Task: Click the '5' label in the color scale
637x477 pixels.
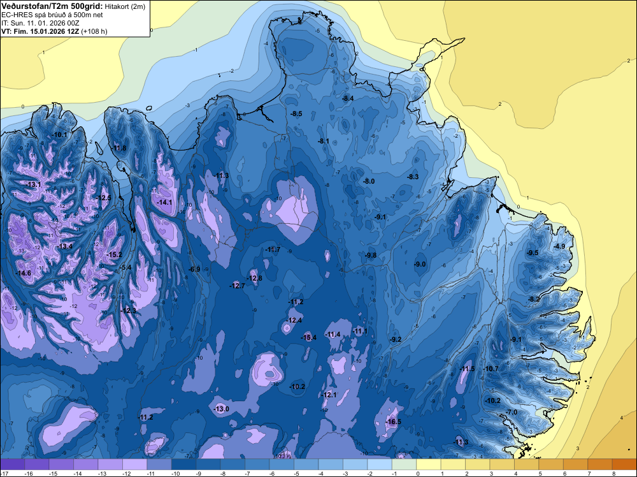Action: click(541, 473)
